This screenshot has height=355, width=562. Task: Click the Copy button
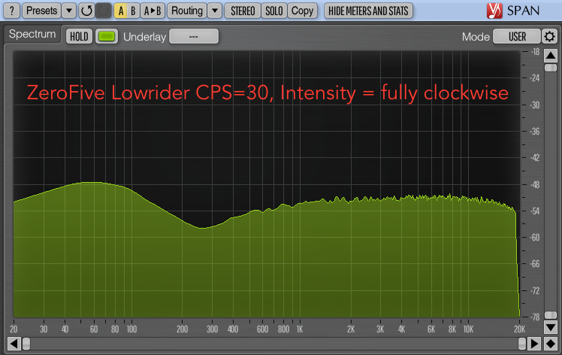tap(302, 11)
